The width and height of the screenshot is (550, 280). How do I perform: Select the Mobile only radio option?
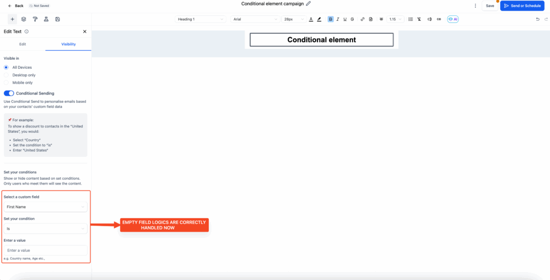6,83
